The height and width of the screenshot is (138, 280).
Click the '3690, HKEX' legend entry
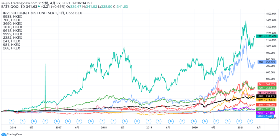[13, 24]
